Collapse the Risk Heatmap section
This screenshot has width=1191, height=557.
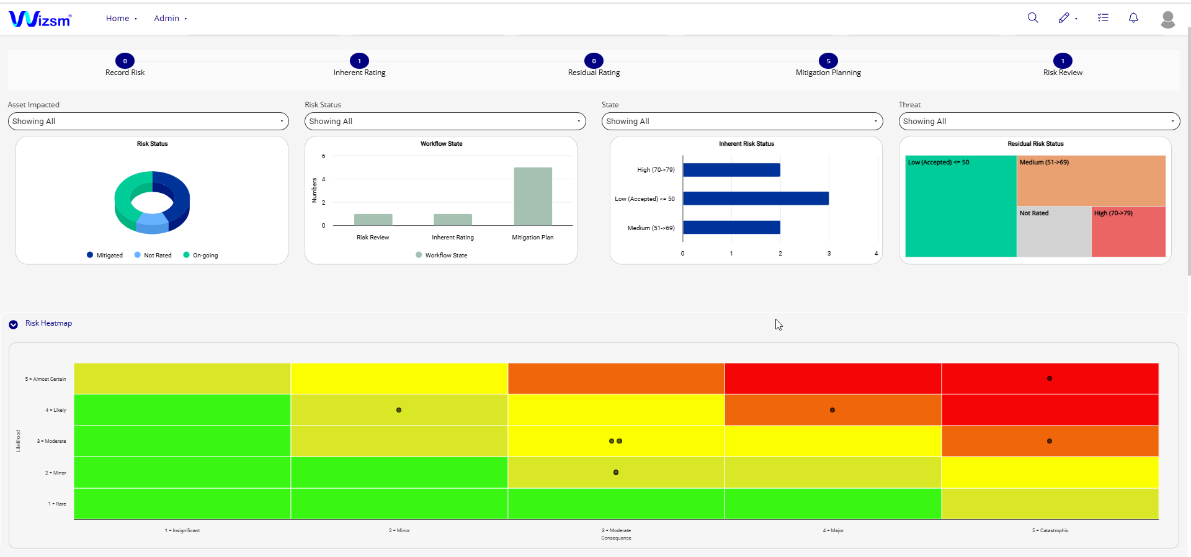pos(14,324)
